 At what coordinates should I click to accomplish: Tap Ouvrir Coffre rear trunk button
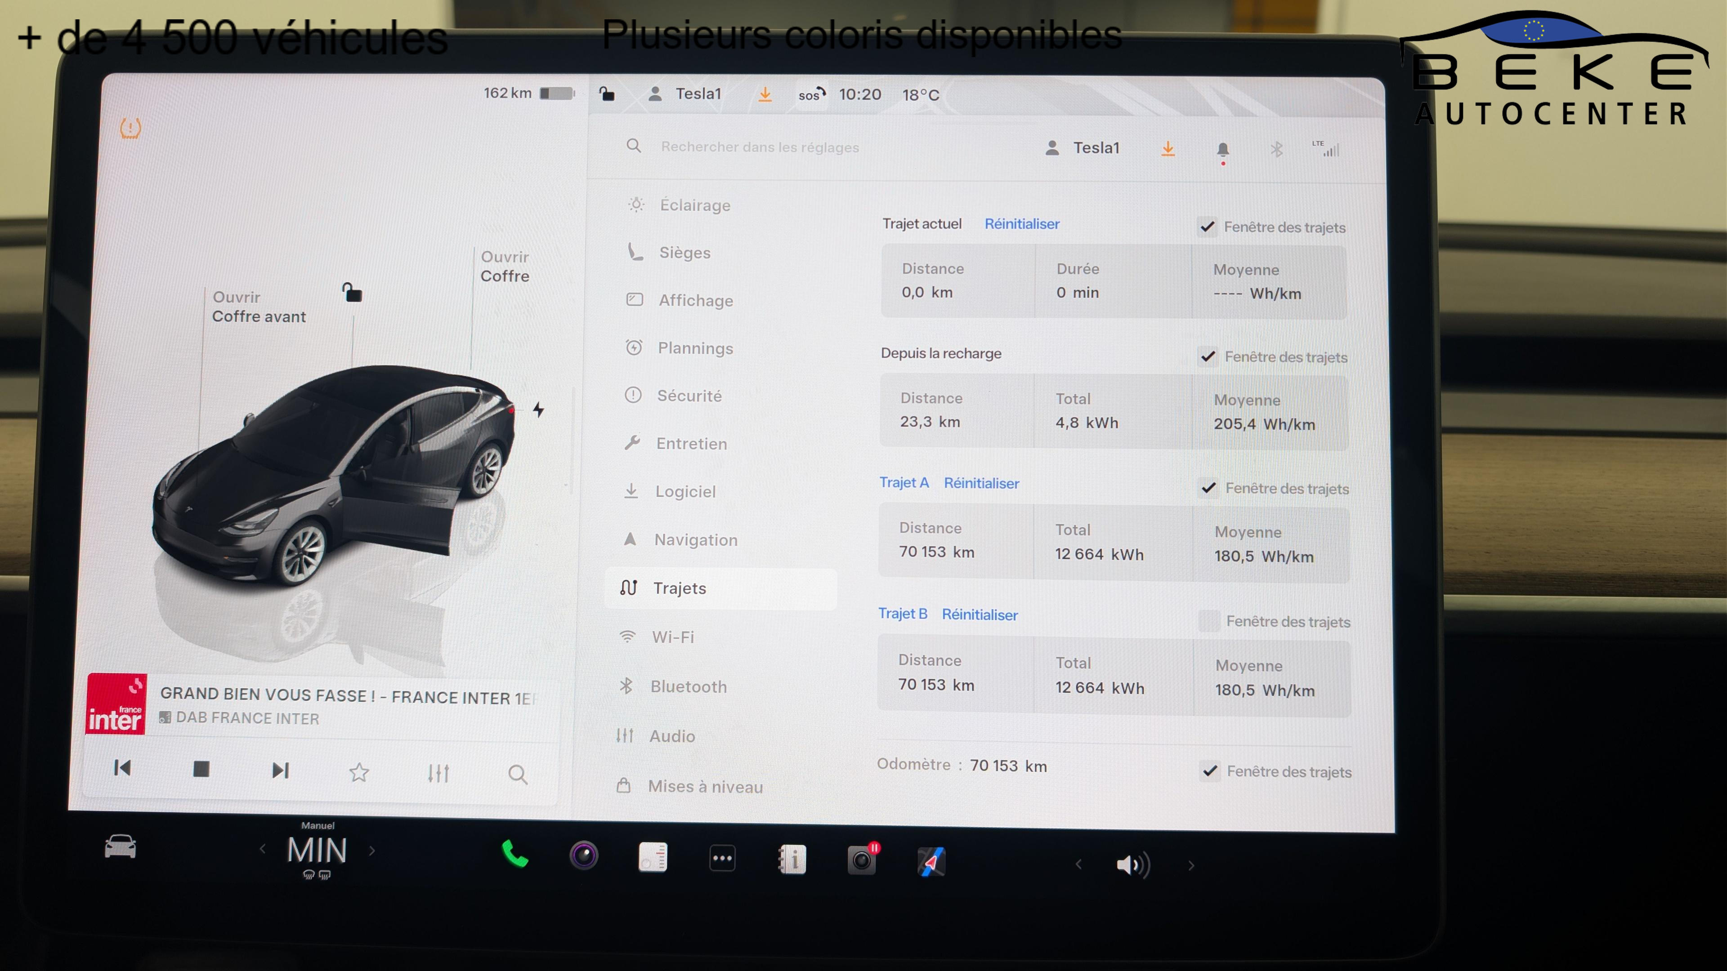505,267
